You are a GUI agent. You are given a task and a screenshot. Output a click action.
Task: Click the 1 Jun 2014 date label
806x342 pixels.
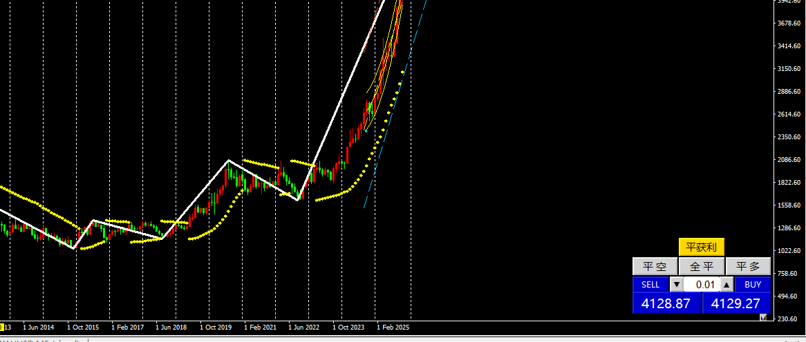click(39, 328)
